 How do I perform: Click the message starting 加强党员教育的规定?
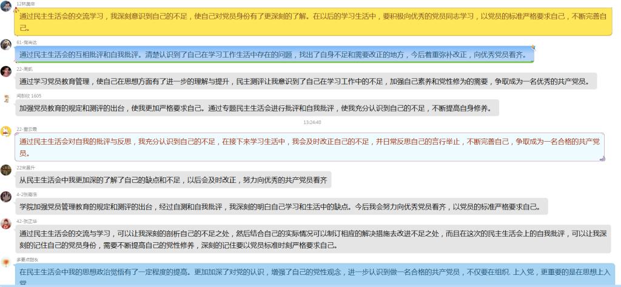pyautogui.click(x=258, y=108)
